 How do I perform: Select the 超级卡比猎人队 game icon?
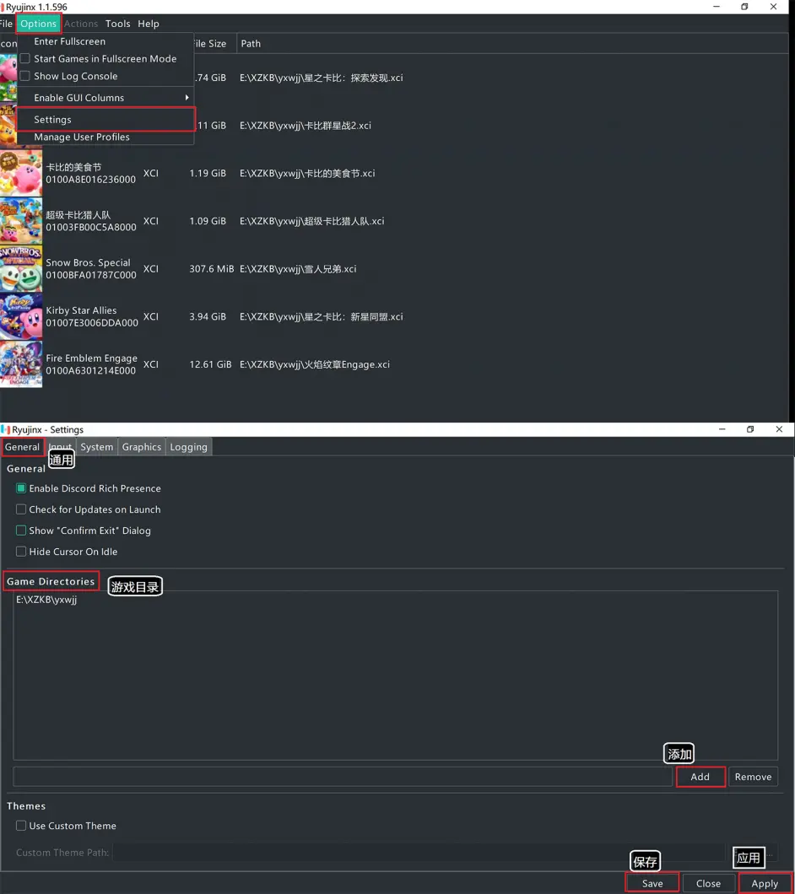21,221
